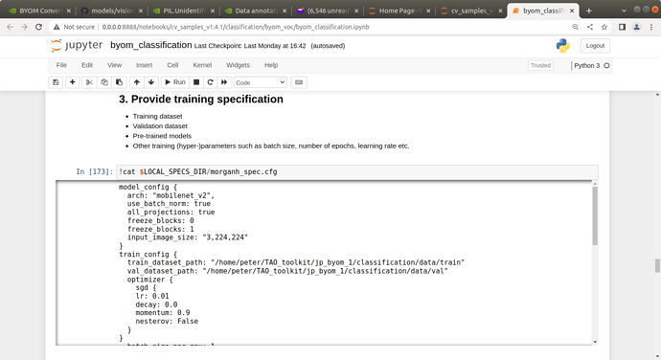The image size is (661, 360).
Task: Open the View menu
Action: (114, 65)
